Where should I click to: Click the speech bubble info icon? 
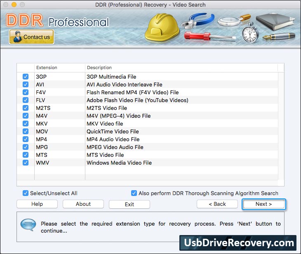point(28,225)
